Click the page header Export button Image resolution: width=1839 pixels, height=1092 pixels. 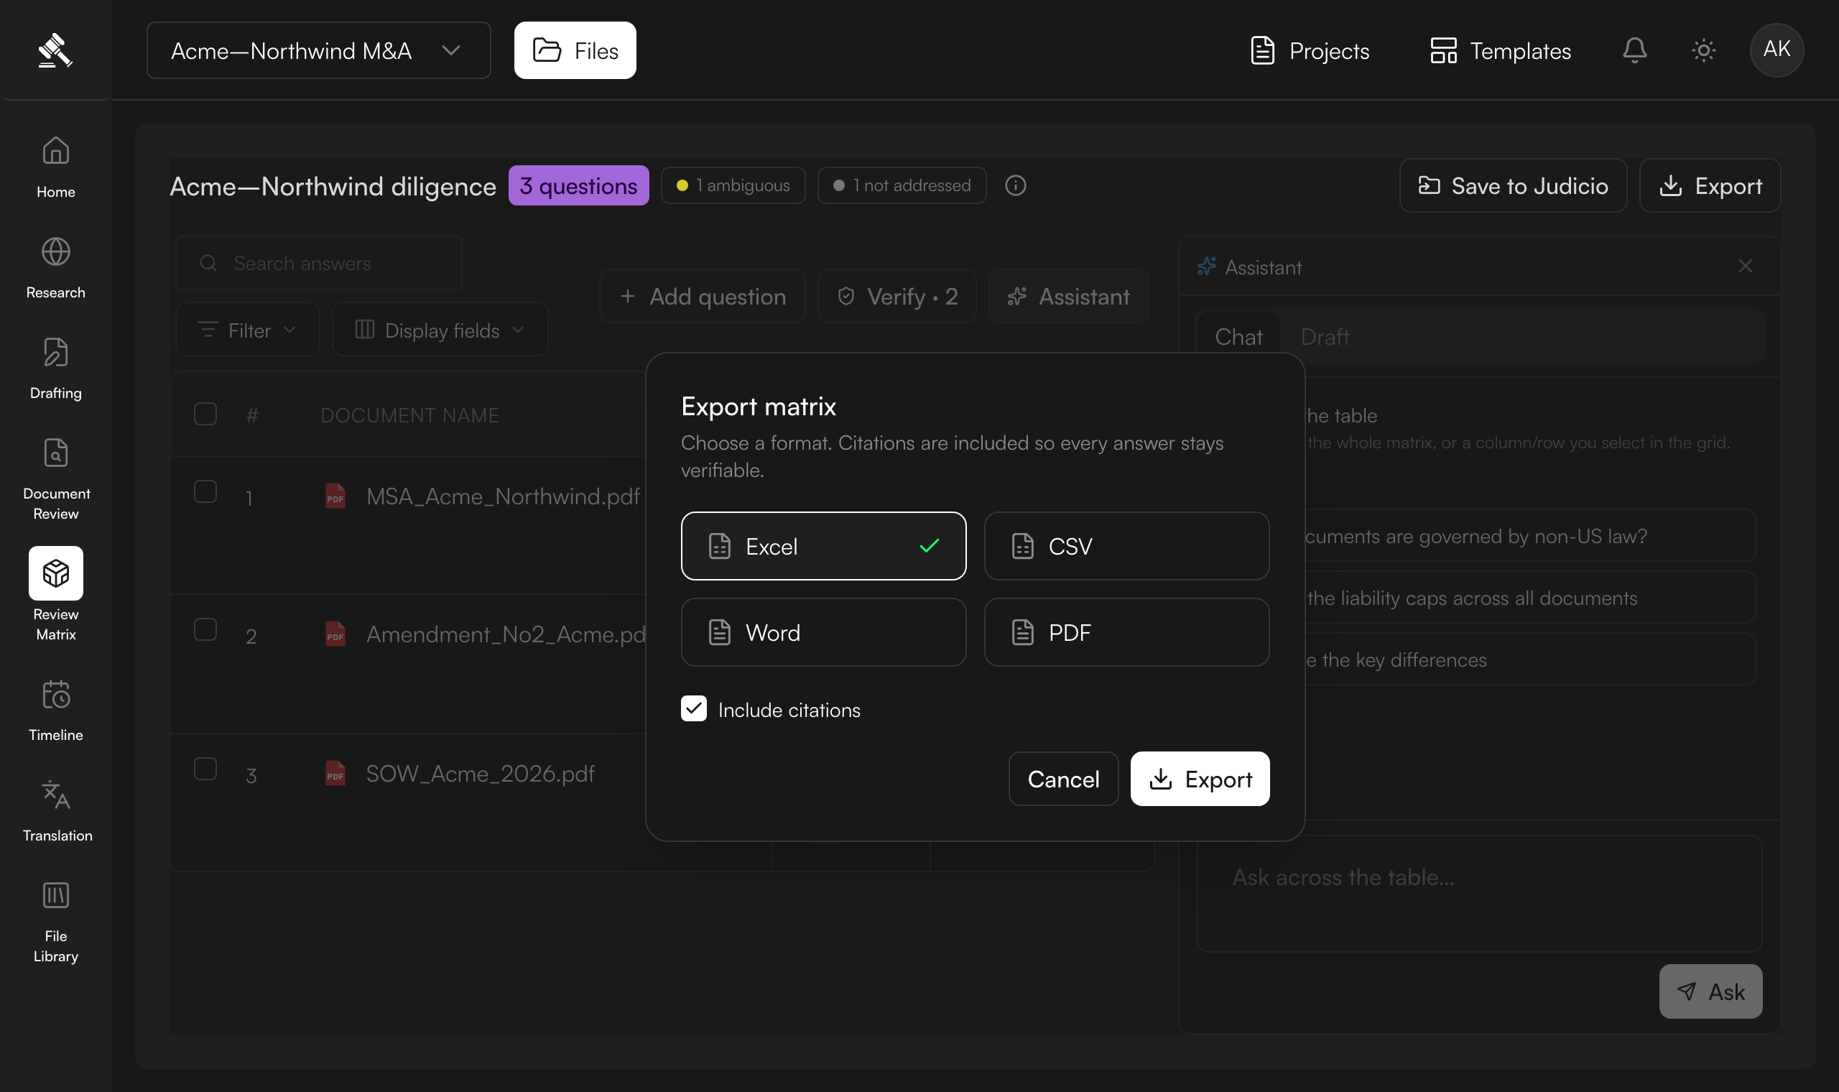click(1710, 185)
